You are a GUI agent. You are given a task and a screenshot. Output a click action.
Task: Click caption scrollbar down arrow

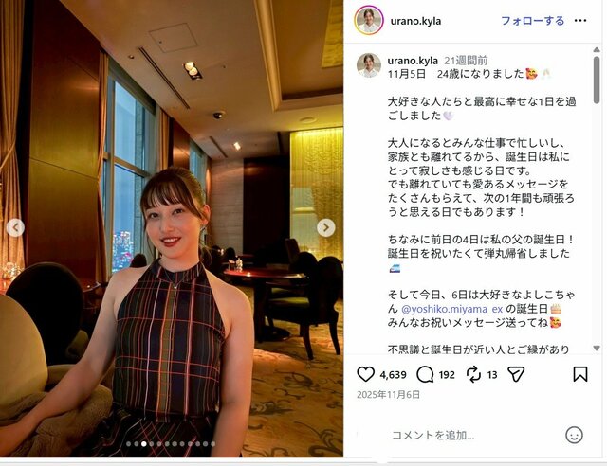pyautogui.click(x=597, y=348)
